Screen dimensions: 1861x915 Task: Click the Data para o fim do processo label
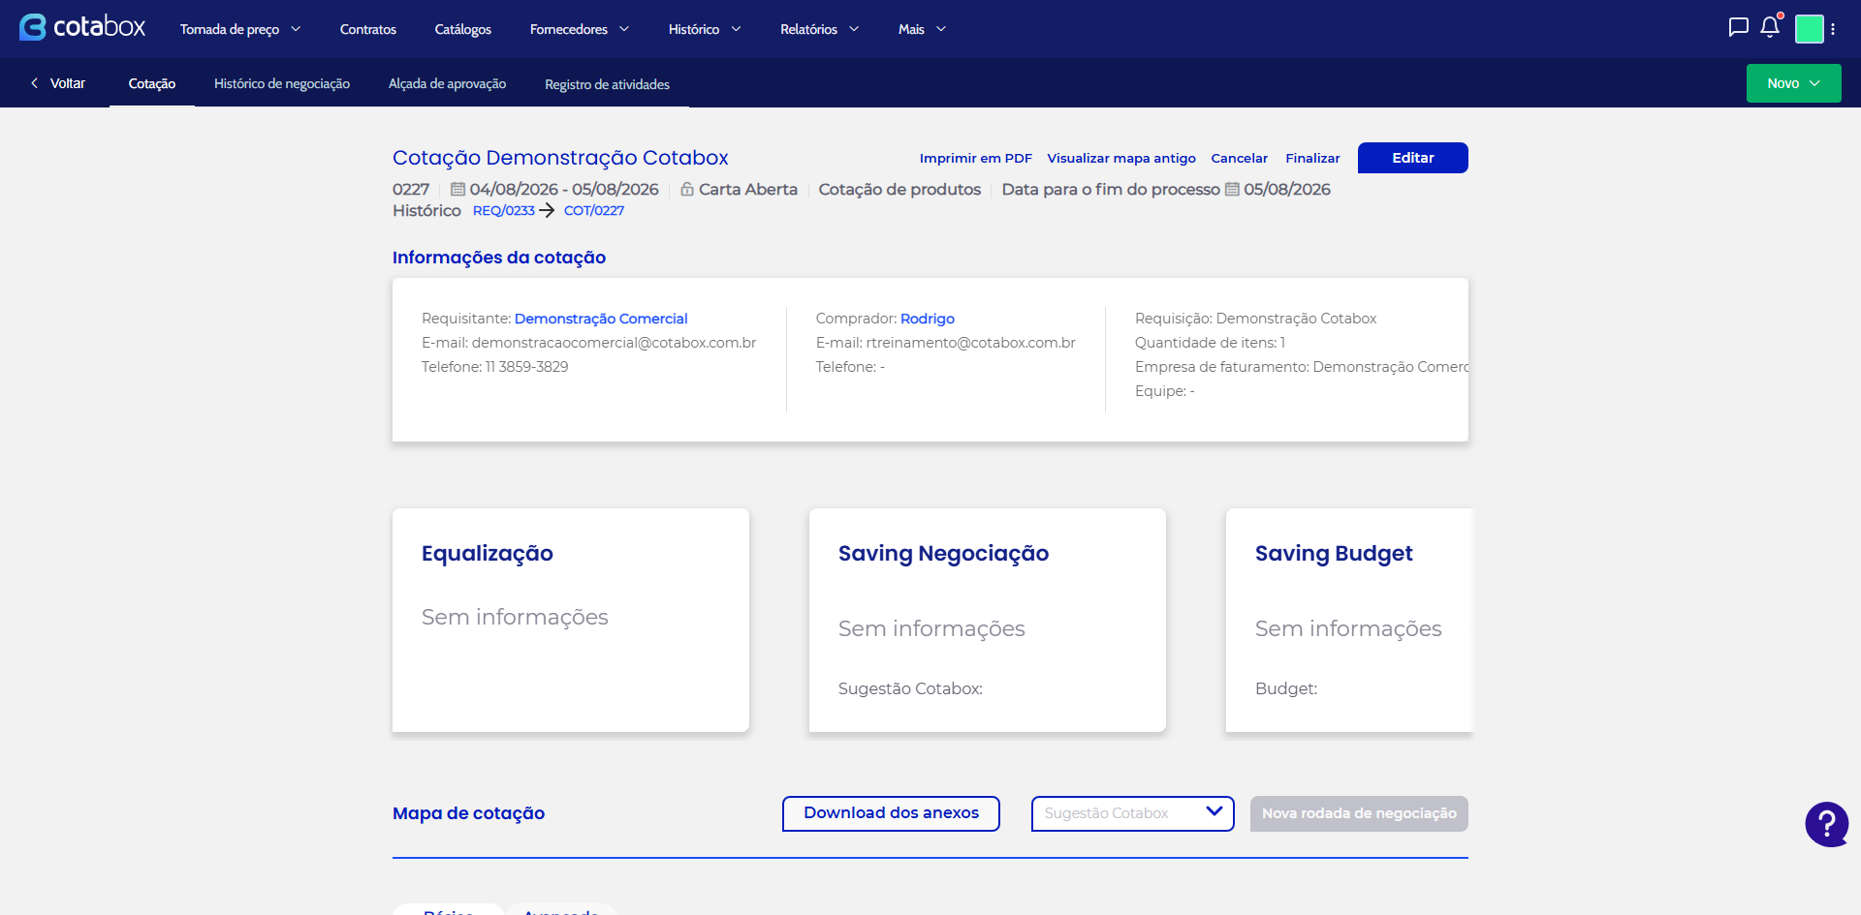tap(1111, 189)
